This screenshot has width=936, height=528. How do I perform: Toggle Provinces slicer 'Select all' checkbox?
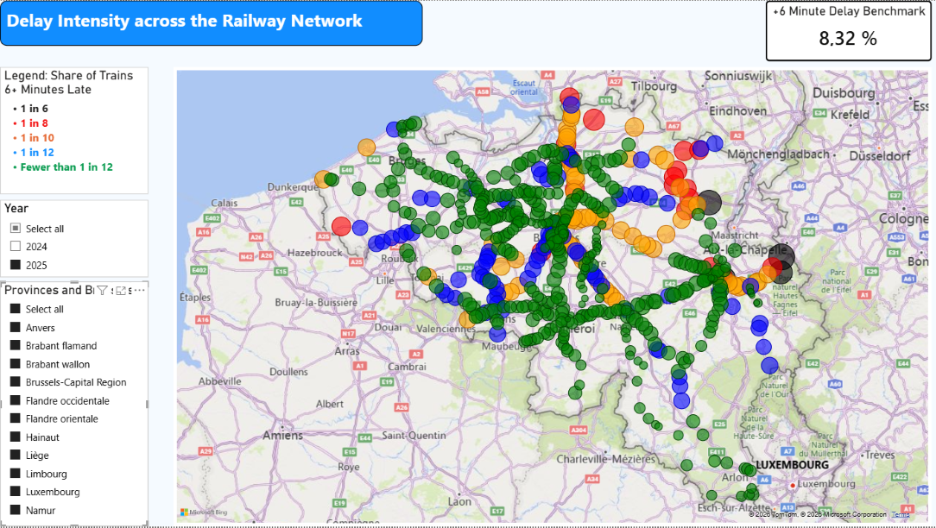click(x=16, y=309)
